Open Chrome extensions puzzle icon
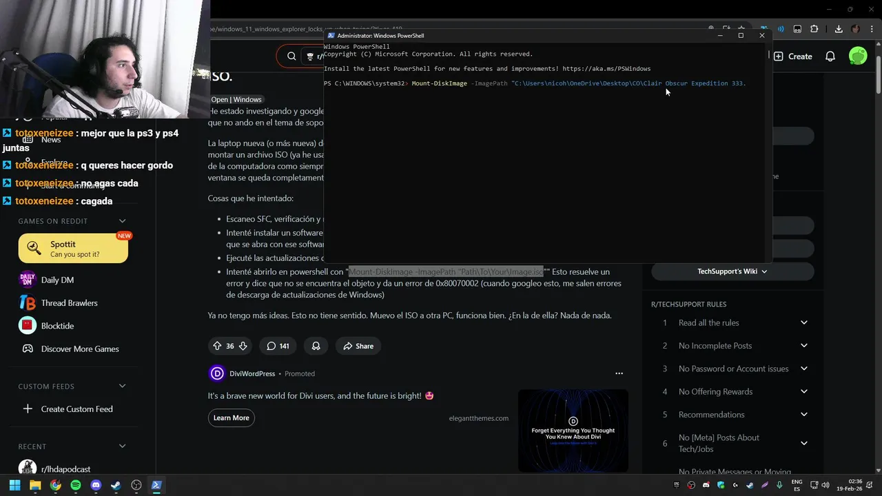The image size is (882, 496). [x=814, y=29]
